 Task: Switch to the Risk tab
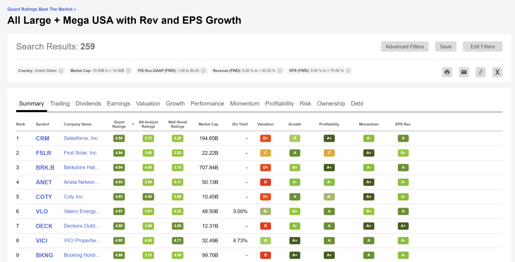pyautogui.click(x=305, y=104)
